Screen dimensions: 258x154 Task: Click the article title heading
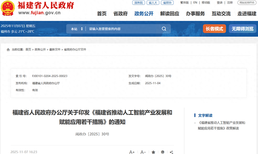click(x=92, y=117)
